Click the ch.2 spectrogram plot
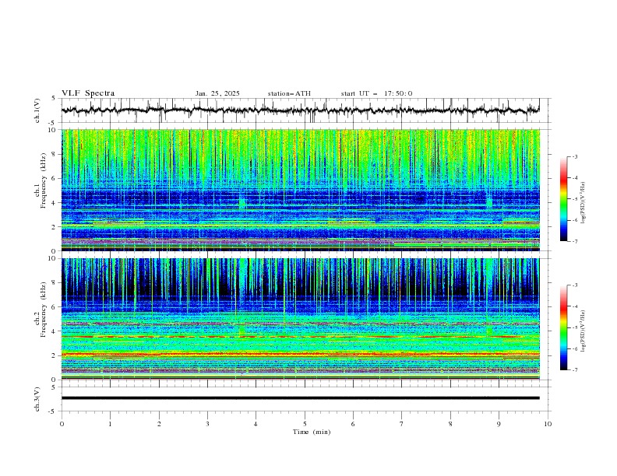The width and height of the screenshot is (617, 476). click(300, 319)
